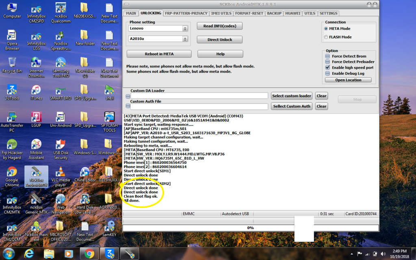Expand the A2010a model dropdown
This screenshot has width=416, height=260.
(x=185, y=39)
